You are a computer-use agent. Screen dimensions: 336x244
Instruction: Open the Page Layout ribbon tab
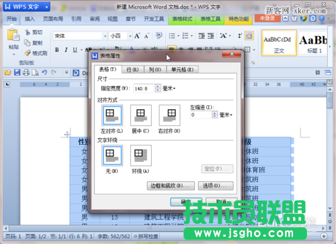pyautogui.click(x=53, y=19)
